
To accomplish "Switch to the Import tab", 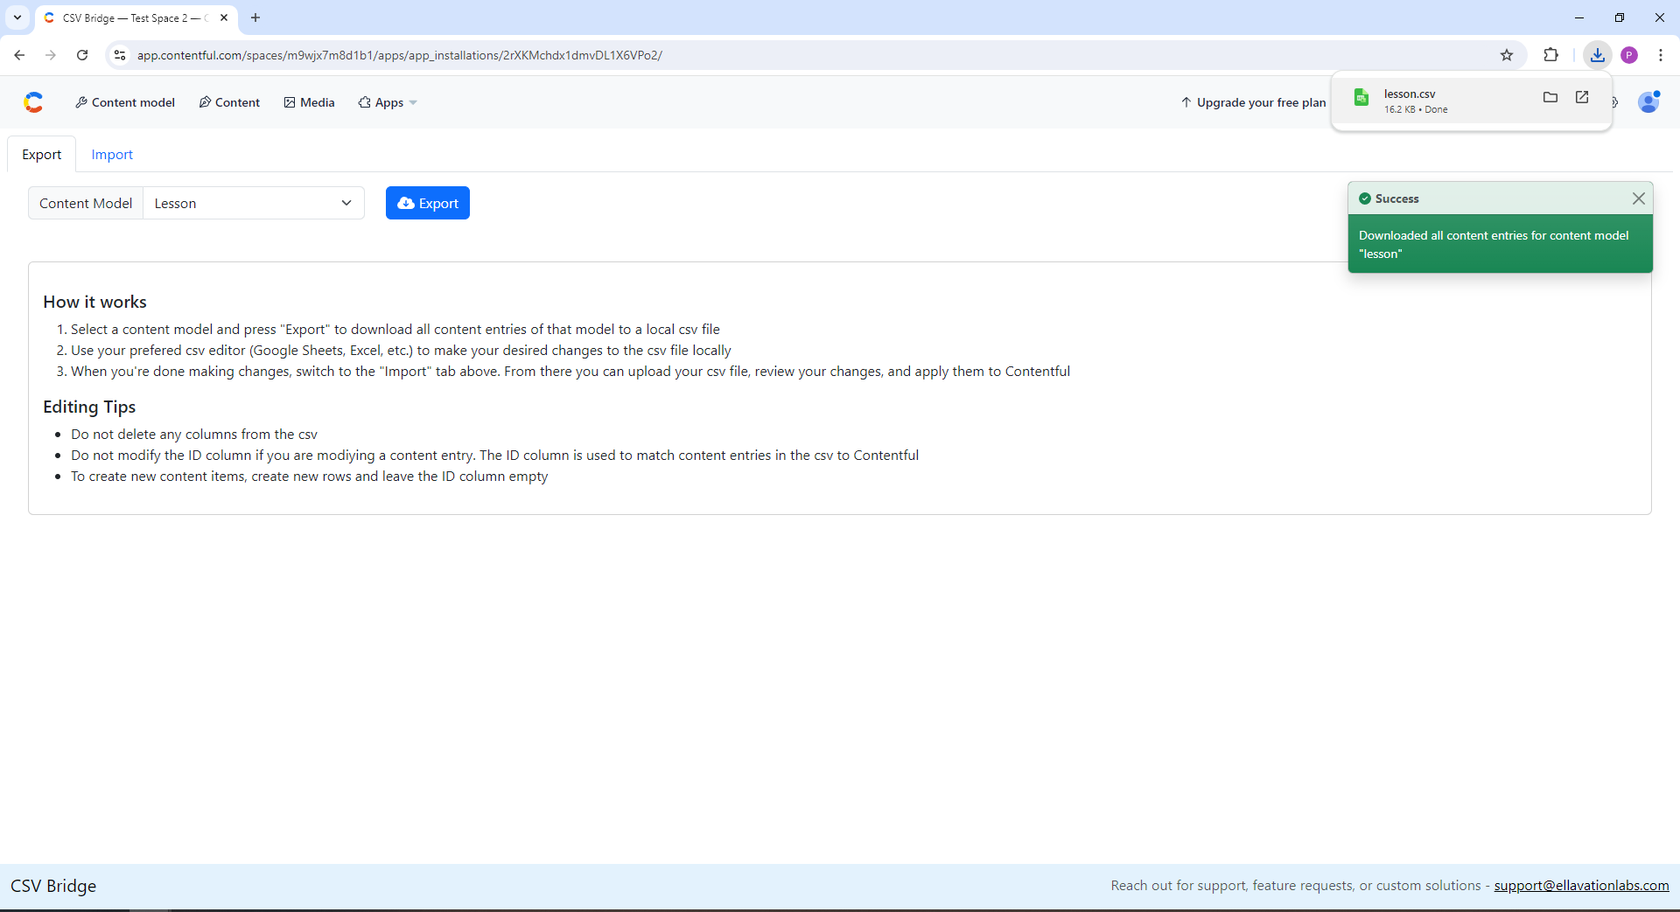I will (112, 154).
